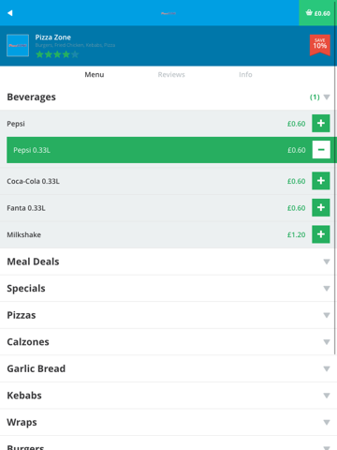Open the basket showing £0.60
This screenshot has width=337, height=450.
[317, 13]
